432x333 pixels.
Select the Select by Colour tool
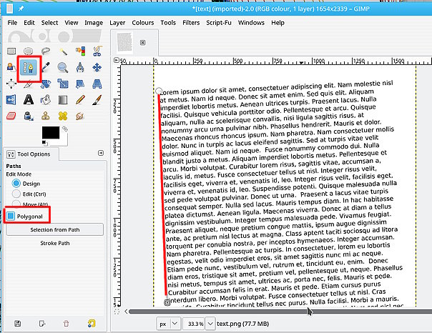[80, 51]
